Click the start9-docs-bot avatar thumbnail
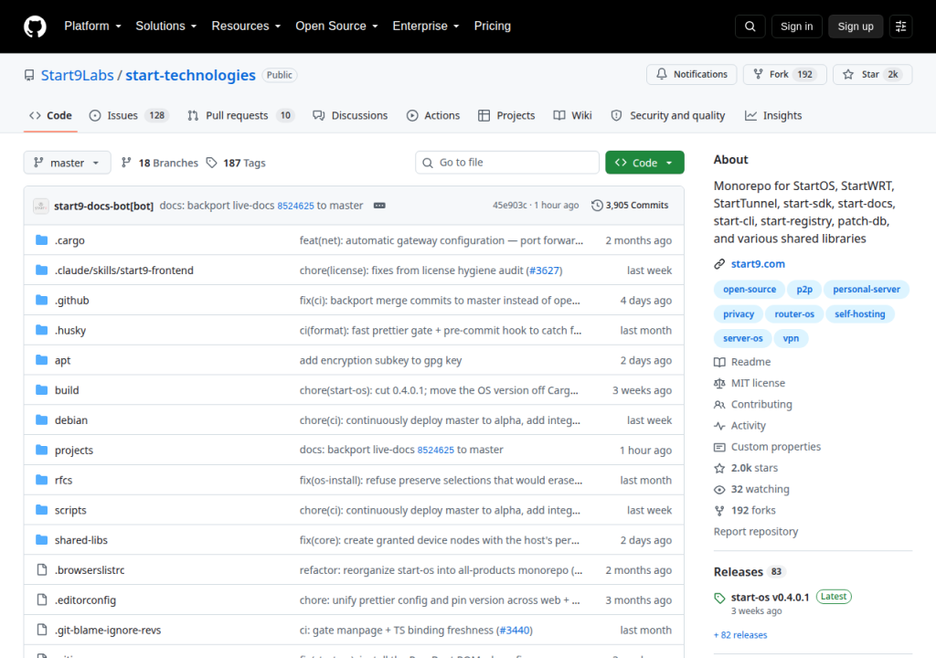Viewport: 936px width, 658px height. 40,206
